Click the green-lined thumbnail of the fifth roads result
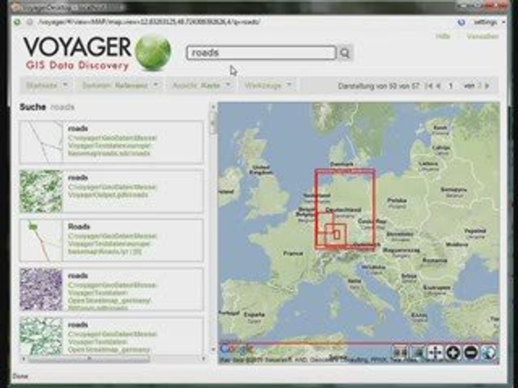Viewport: 518px width, 388px height. (x=41, y=336)
